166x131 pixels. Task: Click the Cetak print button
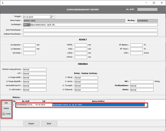tap(6, 114)
